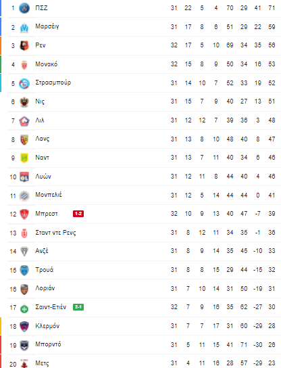Click the Κλερμόν team logo
The image size is (281, 368).
click(x=24, y=327)
